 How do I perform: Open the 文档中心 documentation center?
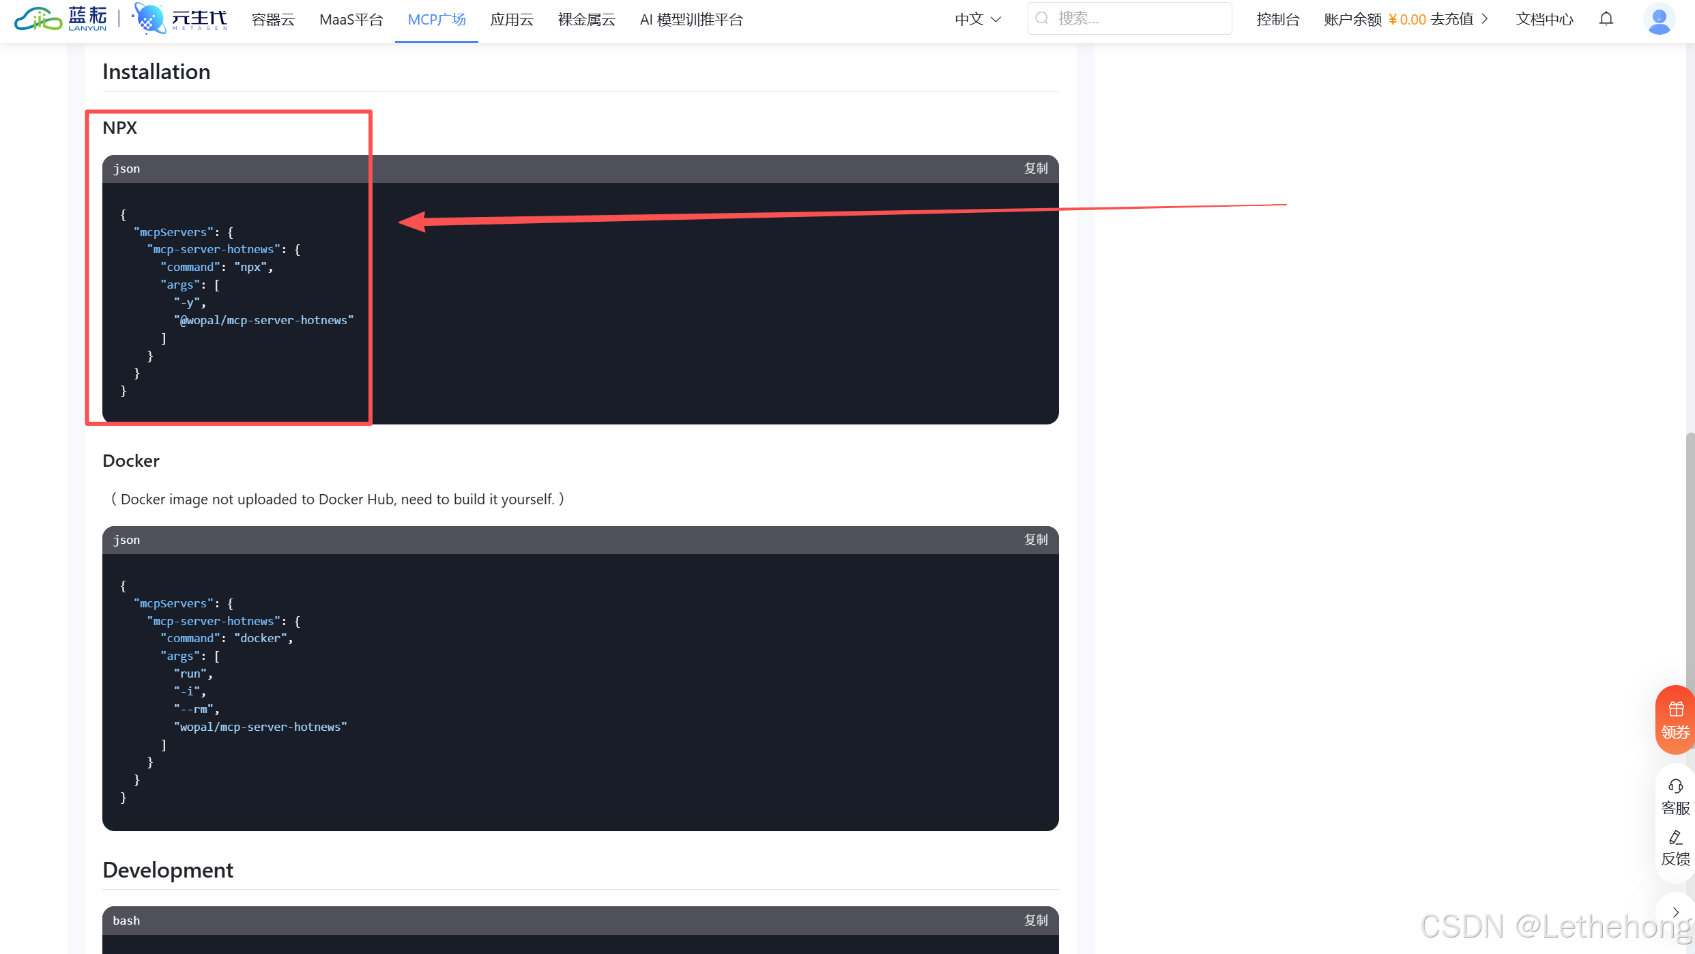tap(1544, 19)
